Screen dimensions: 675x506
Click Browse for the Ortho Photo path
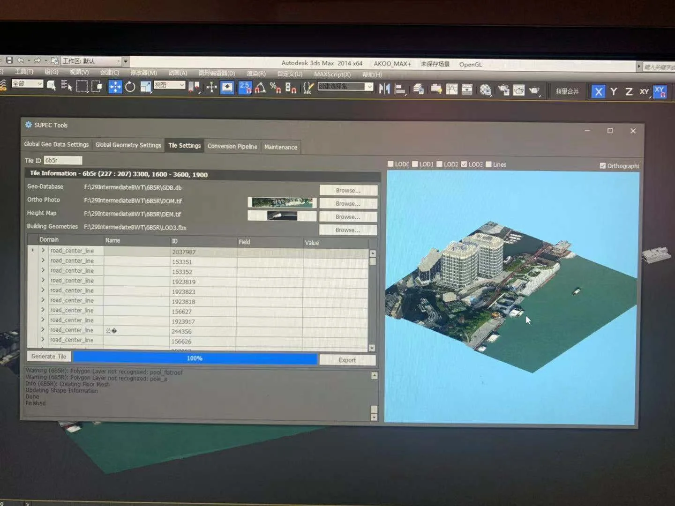[348, 203]
